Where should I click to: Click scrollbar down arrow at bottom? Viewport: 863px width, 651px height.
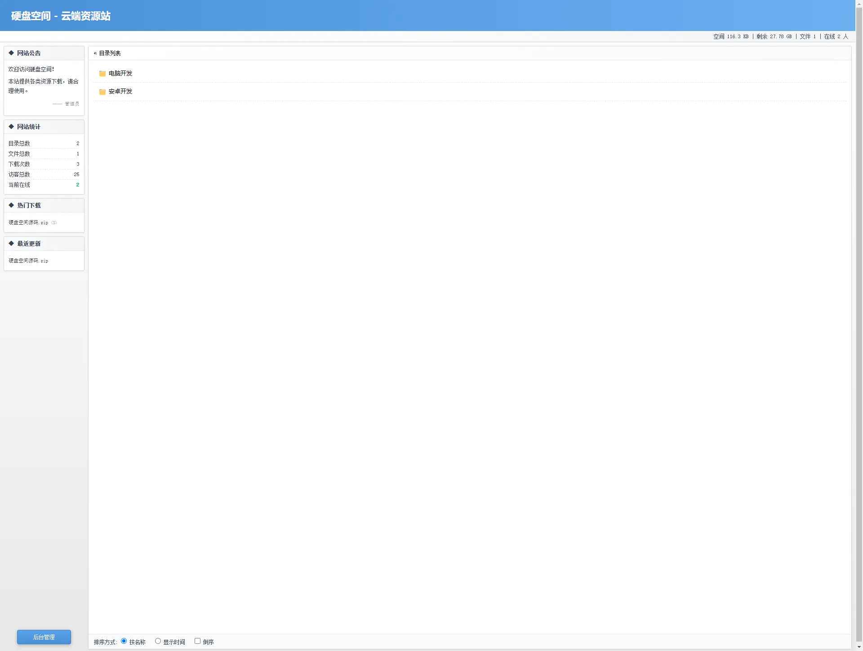point(859,647)
